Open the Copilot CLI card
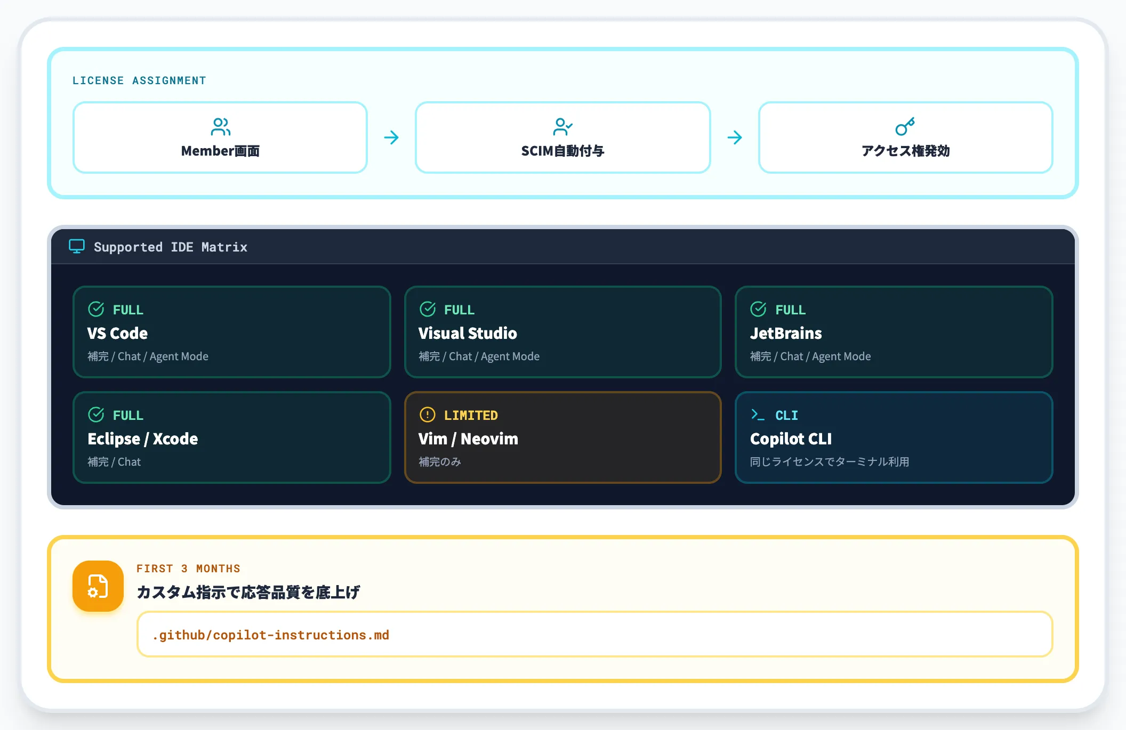 coord(894,437)
